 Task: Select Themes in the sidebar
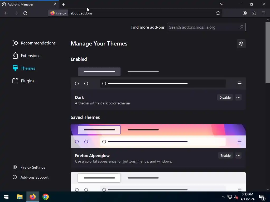coord(24,68)
